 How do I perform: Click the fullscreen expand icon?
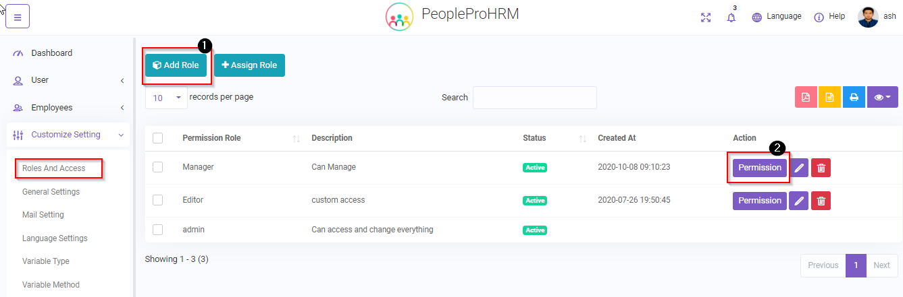(706, 18)
